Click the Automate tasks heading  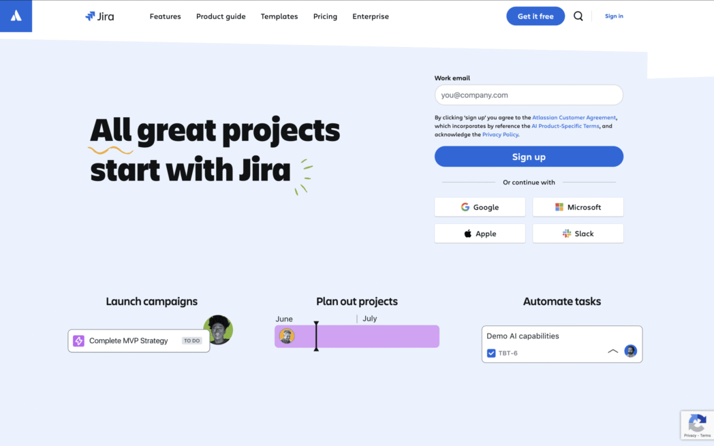point(562,301)
